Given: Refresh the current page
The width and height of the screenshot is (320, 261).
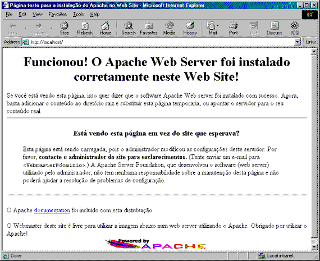Looking at the screenshot, I should (85, 29).
